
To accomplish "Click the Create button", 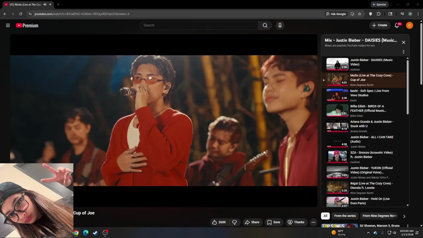I will (379, 25).
